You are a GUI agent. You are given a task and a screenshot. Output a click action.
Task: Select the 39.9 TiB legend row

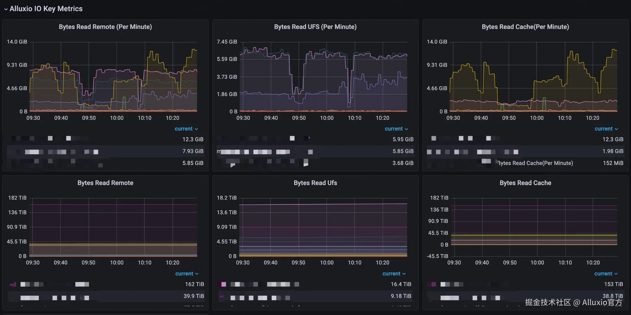tap(105, 296)
